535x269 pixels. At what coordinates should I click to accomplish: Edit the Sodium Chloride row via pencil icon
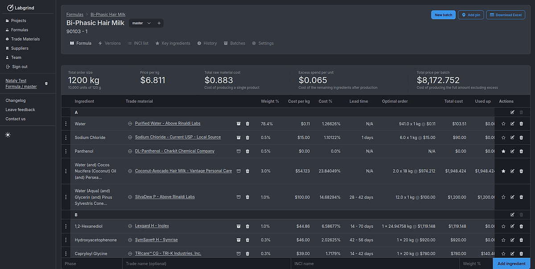(x=512, y=137)
